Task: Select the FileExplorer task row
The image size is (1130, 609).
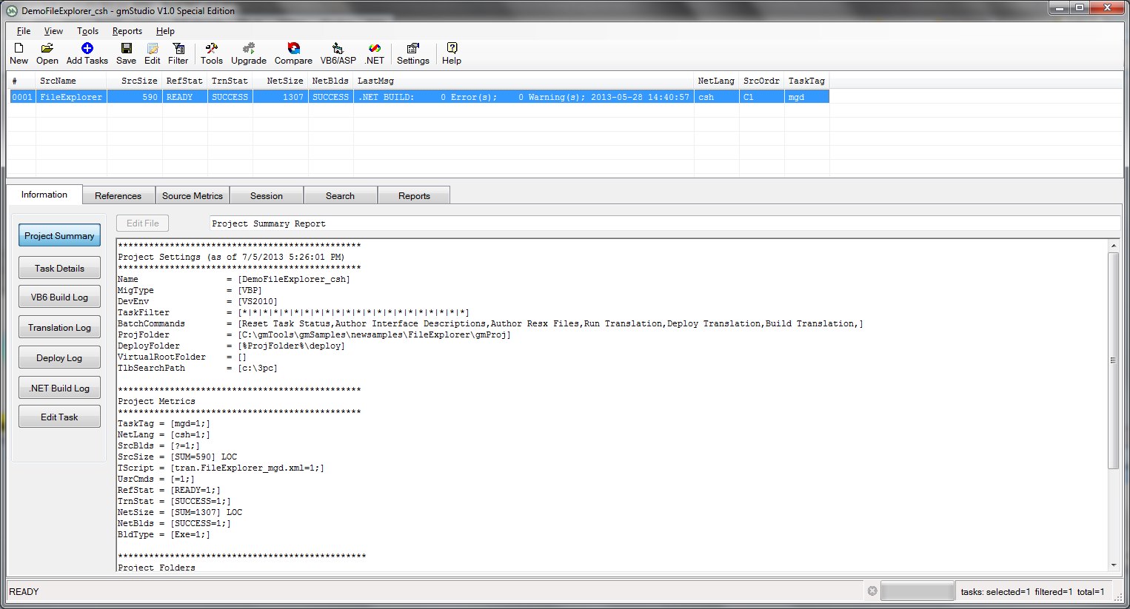Action: pos(71,97)
